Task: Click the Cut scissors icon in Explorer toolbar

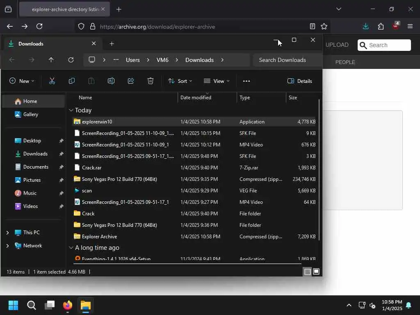Action: [x=52, y=81]
